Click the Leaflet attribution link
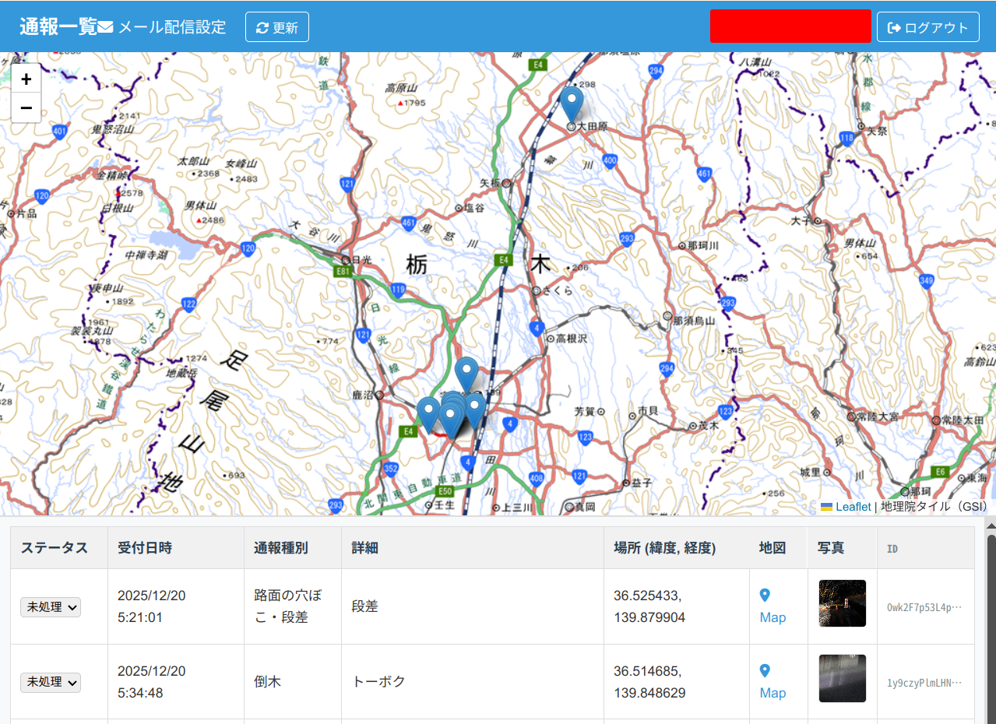The width and height of the screenshot is (996, 724). pyautogui.click(x=846, y=507)
